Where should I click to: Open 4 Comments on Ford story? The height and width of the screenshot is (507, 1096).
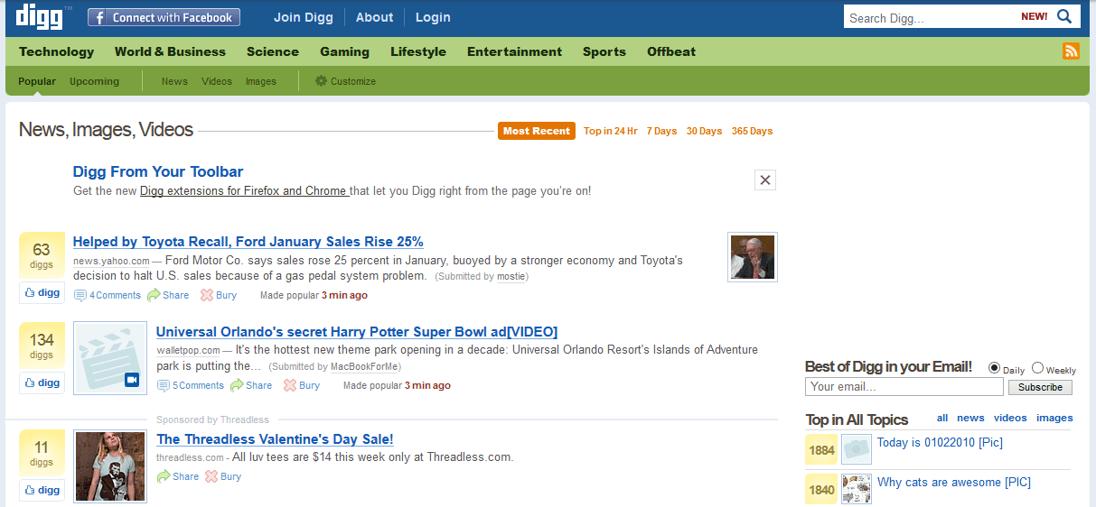108,295
